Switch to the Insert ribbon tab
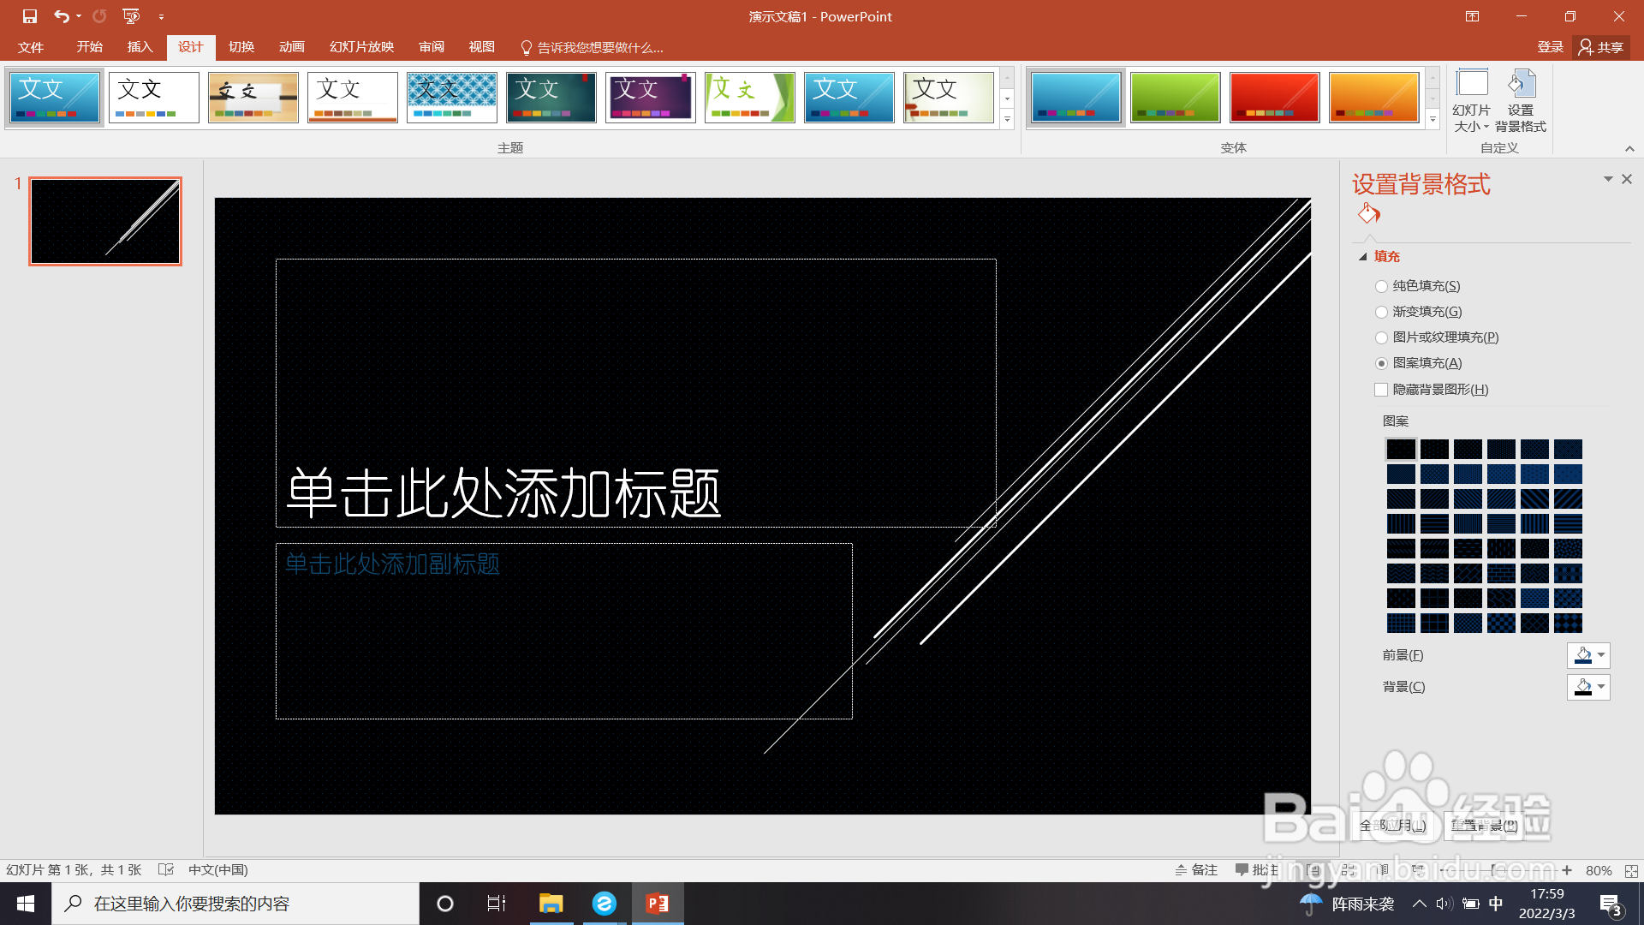 pyautogui.click(x=140, y=47)
